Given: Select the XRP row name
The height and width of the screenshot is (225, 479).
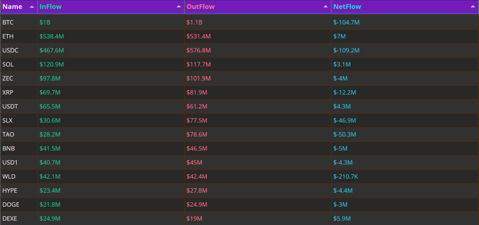Looking at the screenshot, I should (8, 92).
